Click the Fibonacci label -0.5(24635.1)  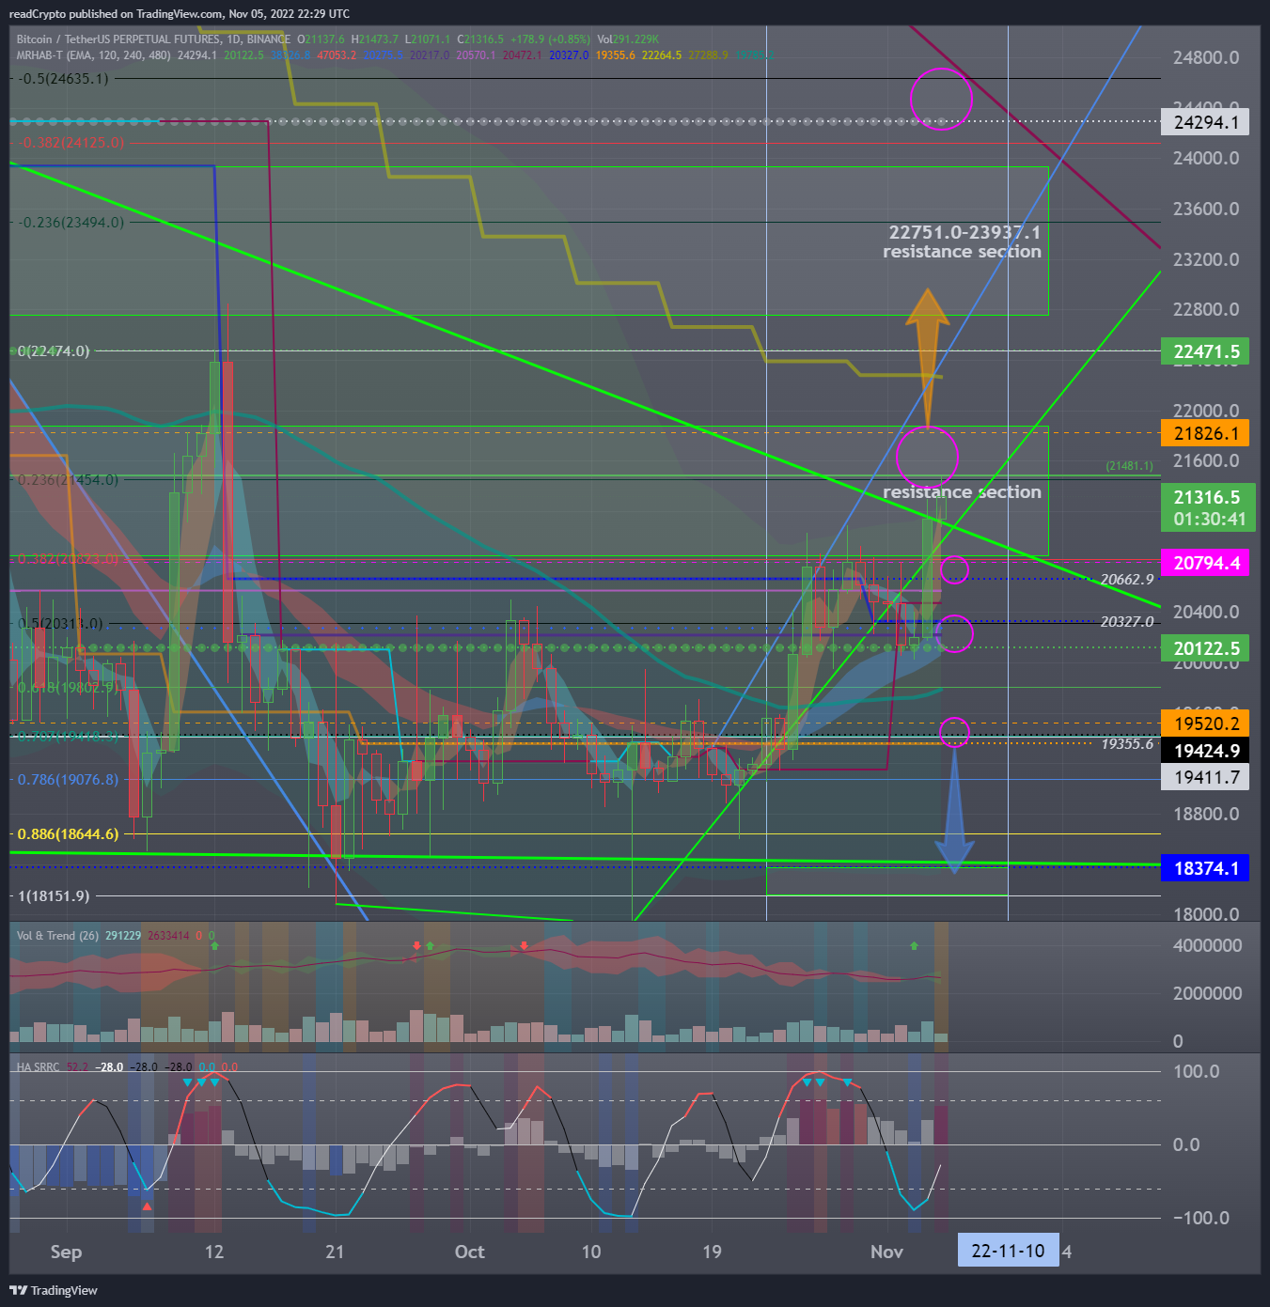point(63,79)
